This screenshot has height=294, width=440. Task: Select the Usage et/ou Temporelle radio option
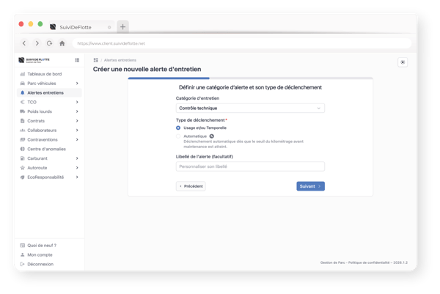pyautogui.click(x=178, y=128)
